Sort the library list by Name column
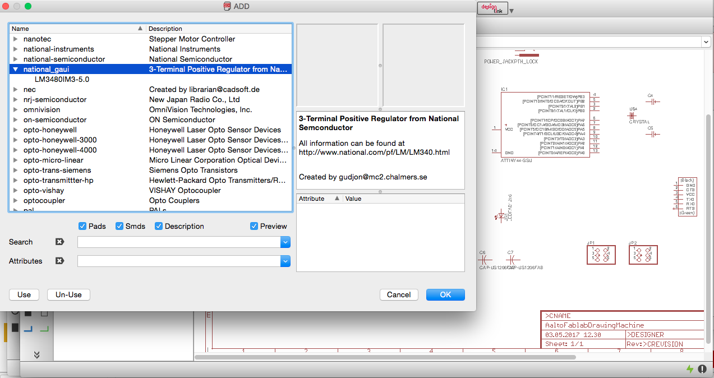This screenshot has width=714, height=378. coord(77,29)
